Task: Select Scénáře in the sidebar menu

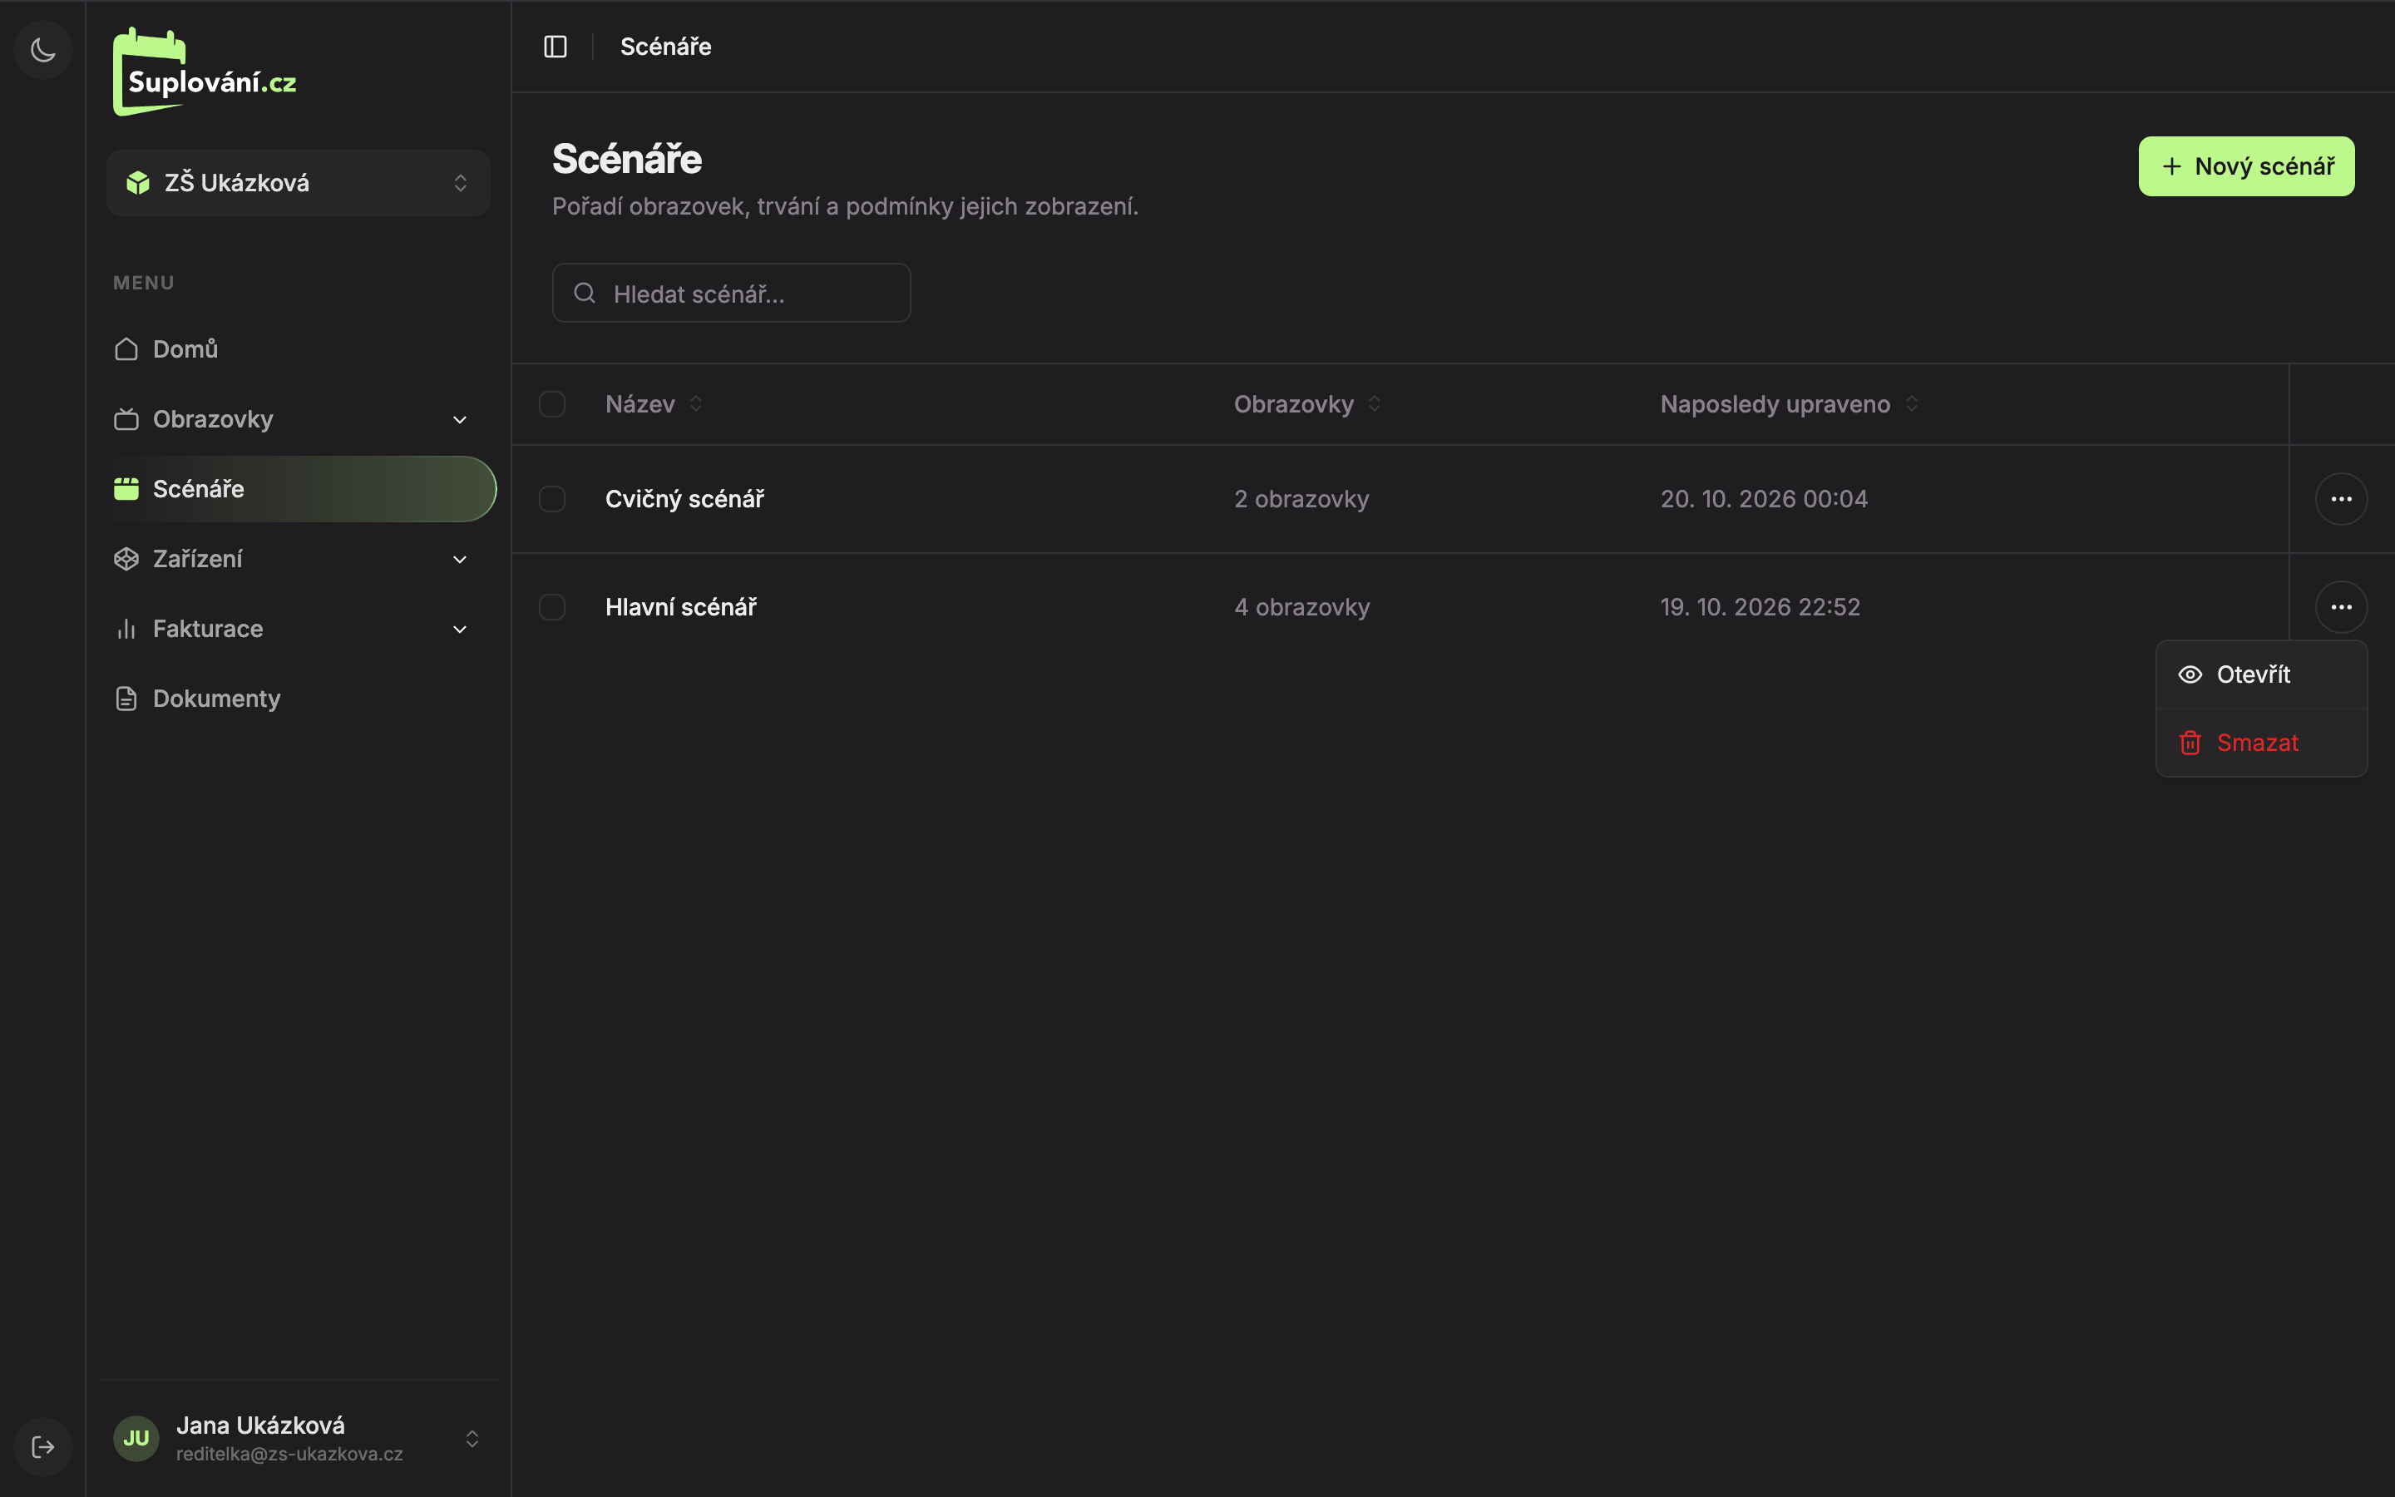Action: point(298,489)
